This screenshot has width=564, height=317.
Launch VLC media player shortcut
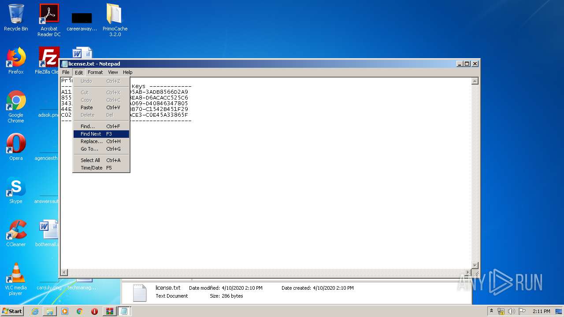[16, 279]
